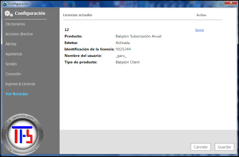Click the gears icon beside Configuración

(x=9, y=14)
